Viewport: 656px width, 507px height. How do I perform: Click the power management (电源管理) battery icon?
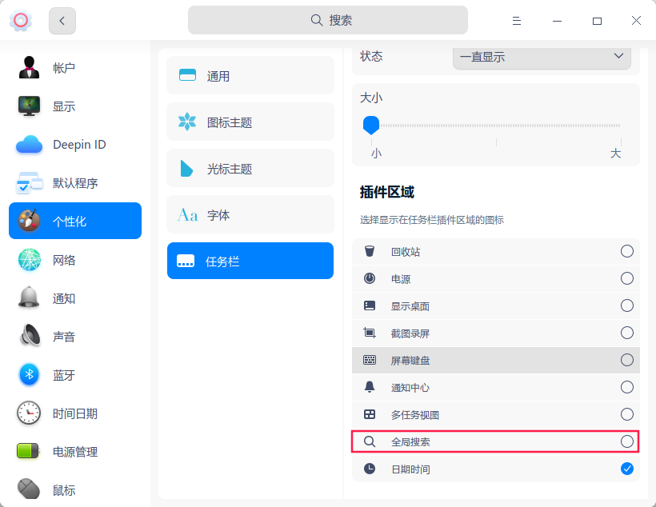click(29, 452)
